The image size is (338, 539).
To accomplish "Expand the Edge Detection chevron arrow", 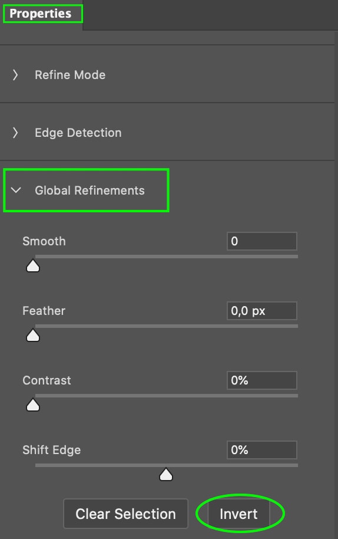I will coord(15,133).
